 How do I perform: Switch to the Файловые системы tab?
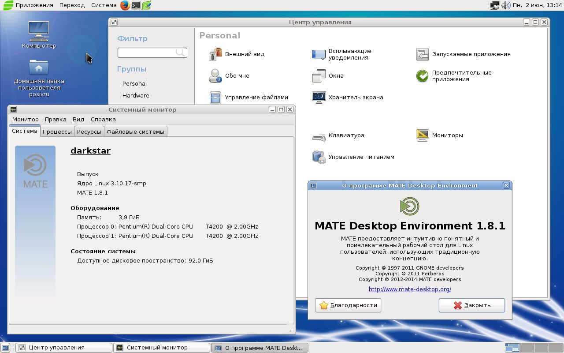coord(136,131)
